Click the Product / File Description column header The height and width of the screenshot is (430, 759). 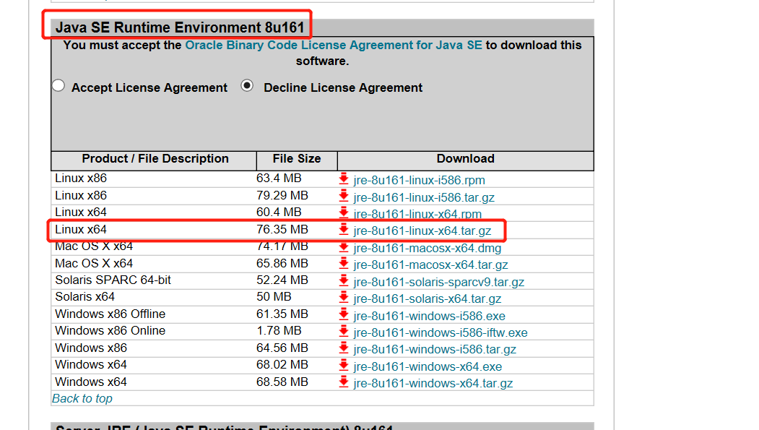coord(155,159)
